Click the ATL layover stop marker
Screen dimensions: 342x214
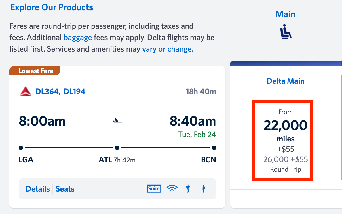pyautogui.click(x=117, y=147)
